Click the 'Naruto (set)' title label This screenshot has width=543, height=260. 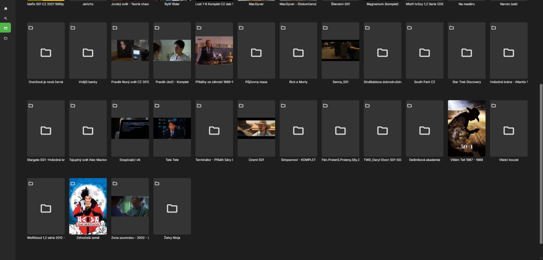509,4
